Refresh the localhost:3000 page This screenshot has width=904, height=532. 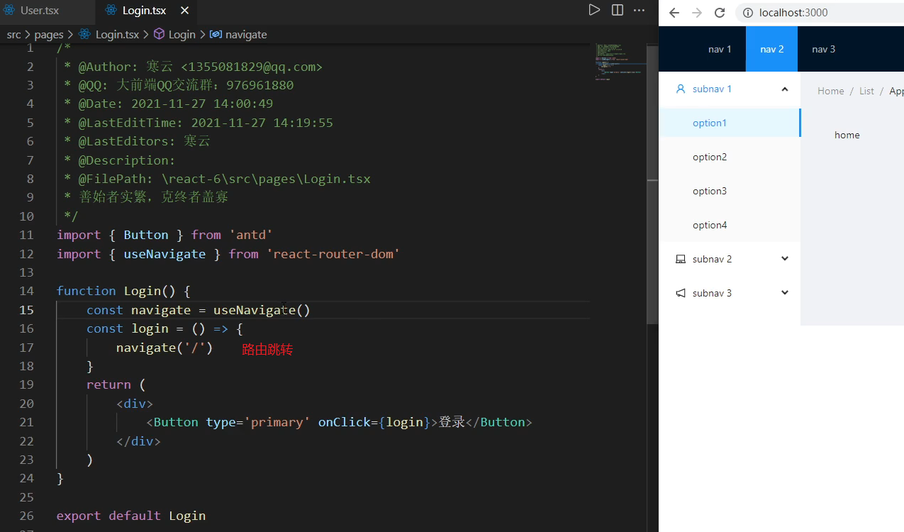[x=720, y=12]
